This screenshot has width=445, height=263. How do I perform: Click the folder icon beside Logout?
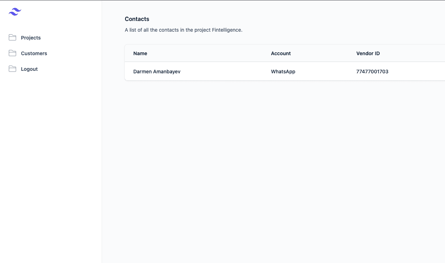click(x=12, y=69)
